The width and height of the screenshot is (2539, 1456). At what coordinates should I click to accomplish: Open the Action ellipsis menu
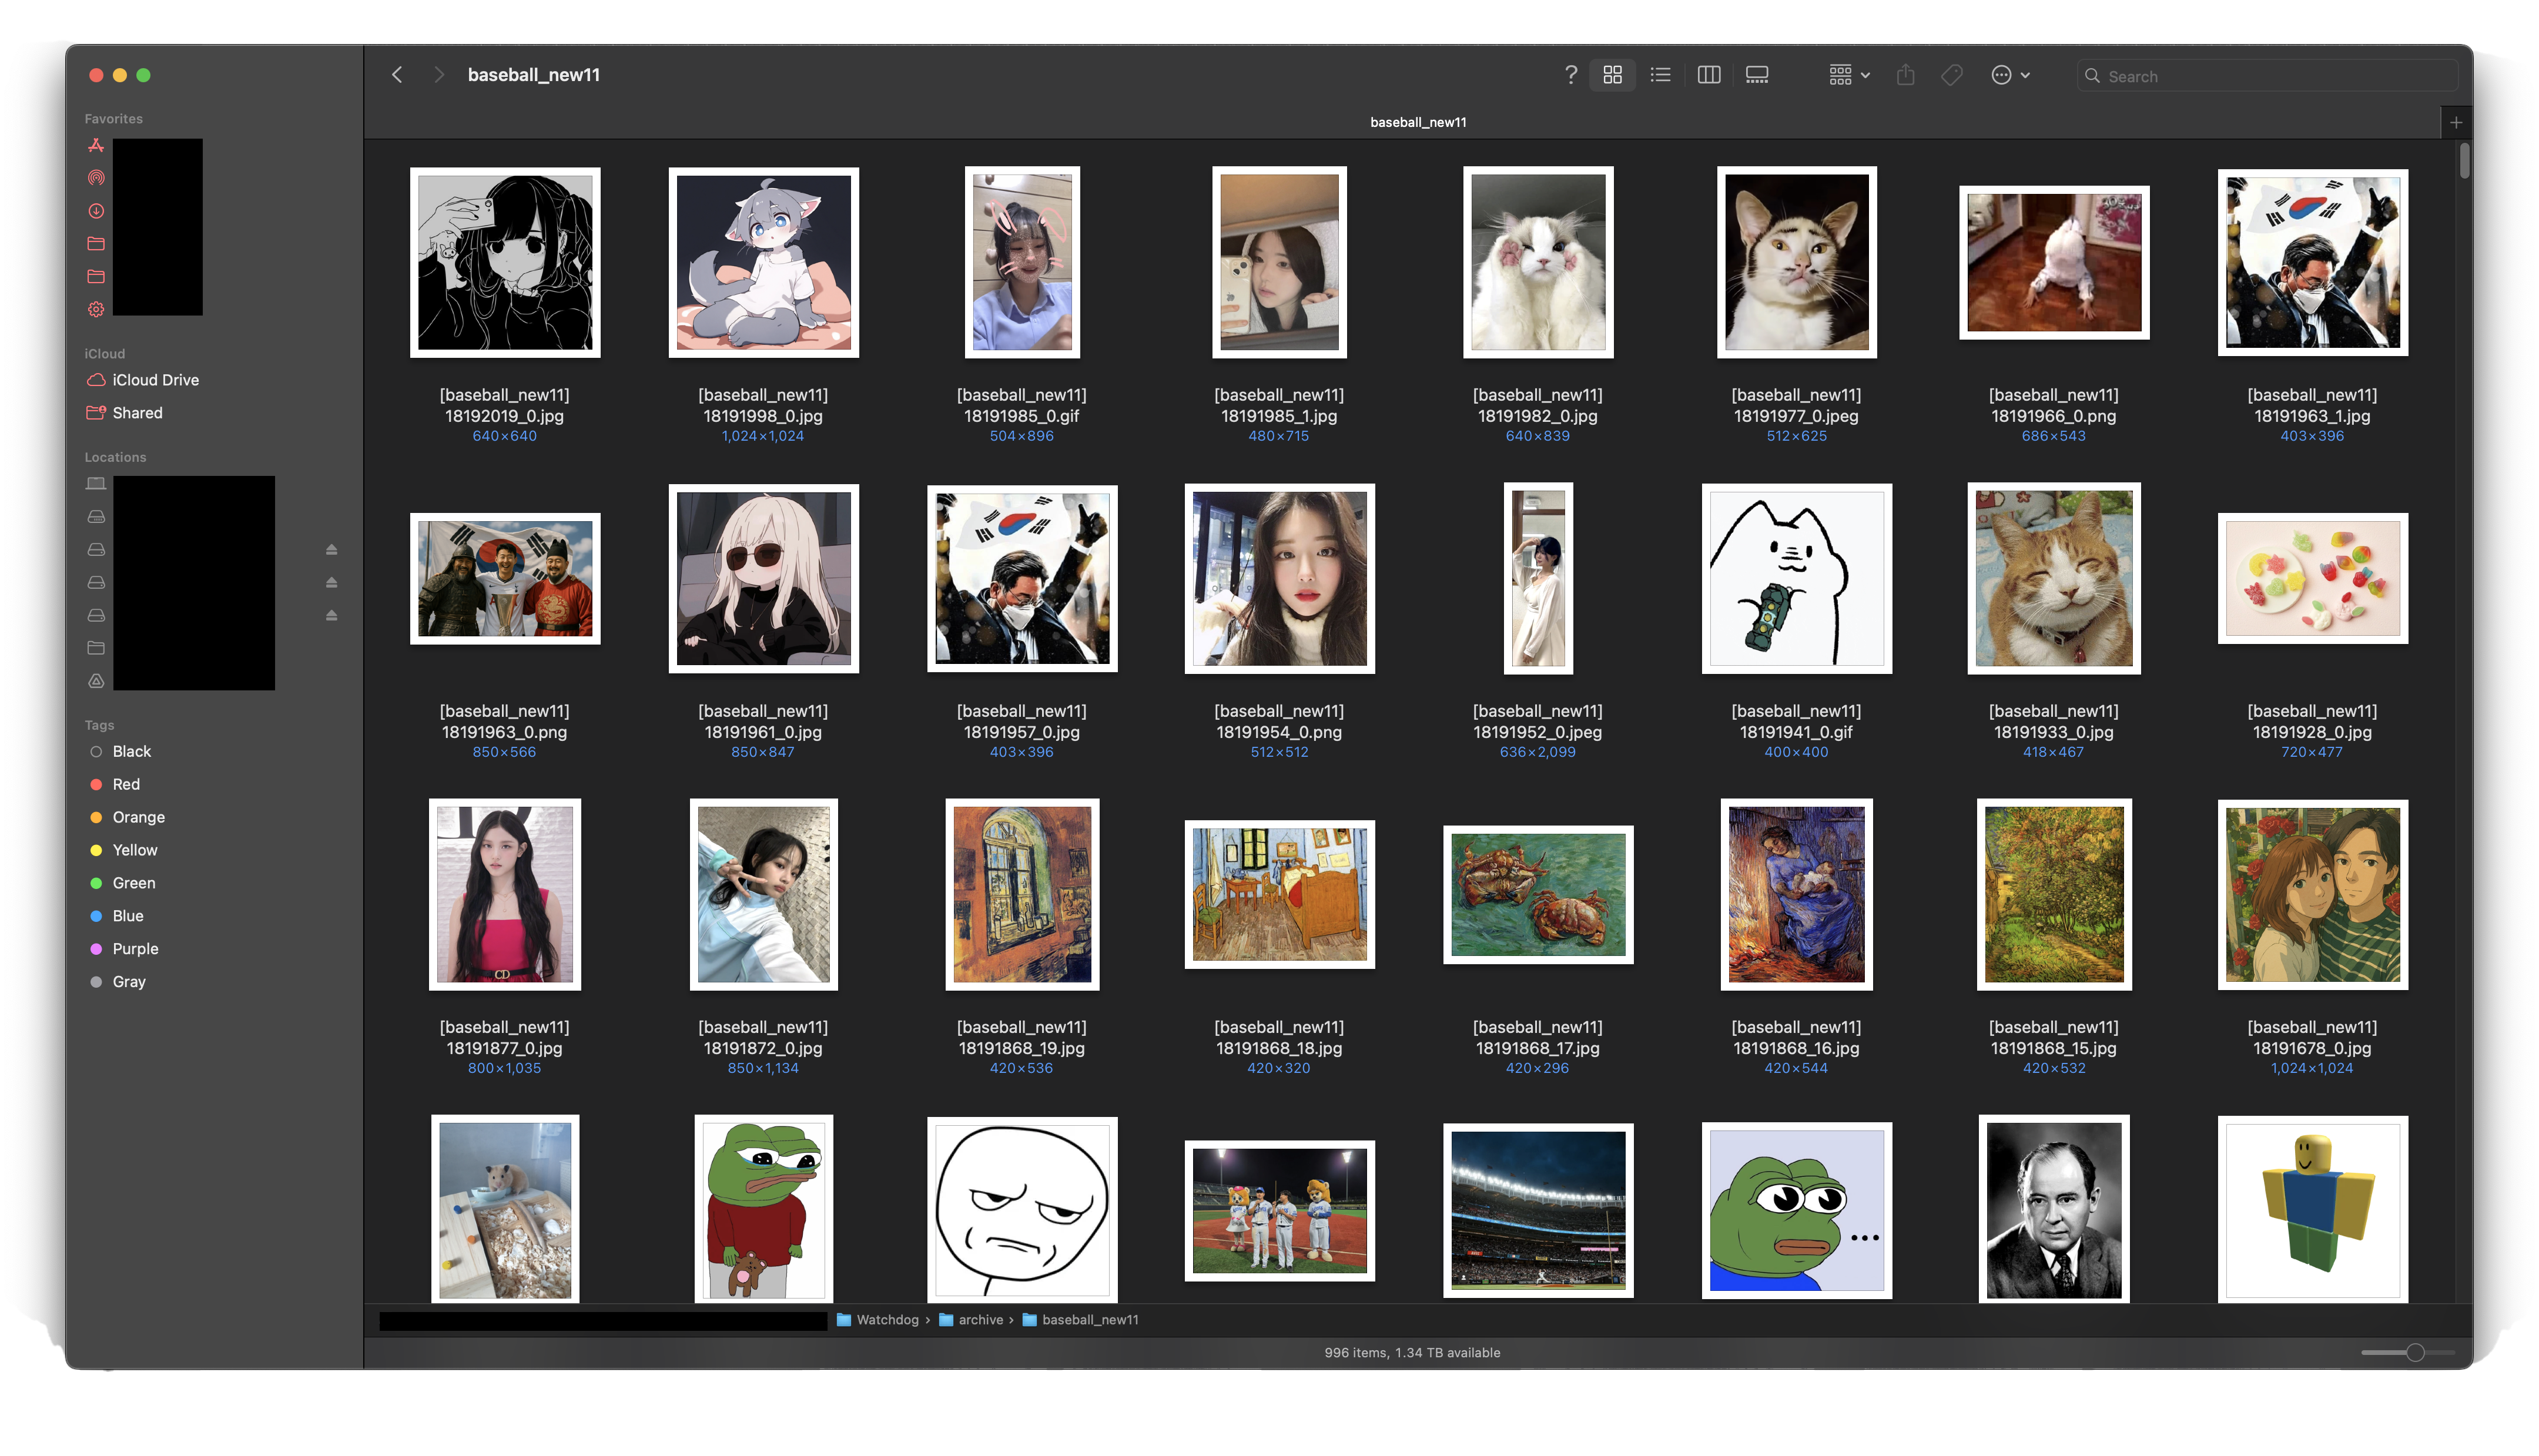click(2009, 75)
